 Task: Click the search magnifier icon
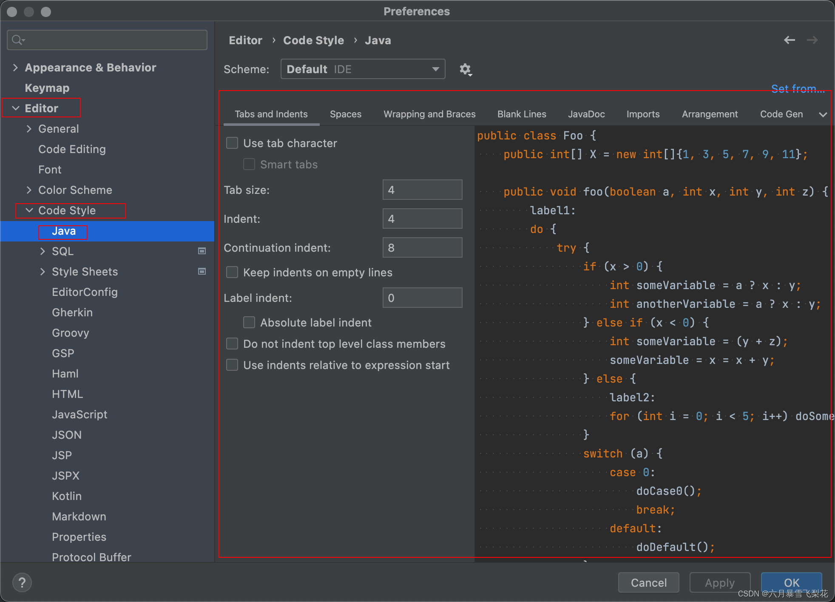(17, 40)
